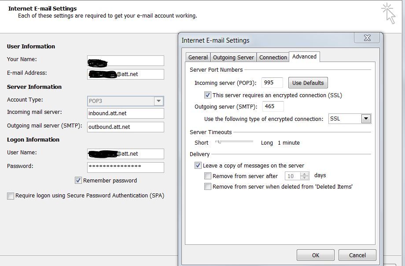Open the encrypted connection type dropdown
This screenshot has height=266, width=405.
pos(365,119)
